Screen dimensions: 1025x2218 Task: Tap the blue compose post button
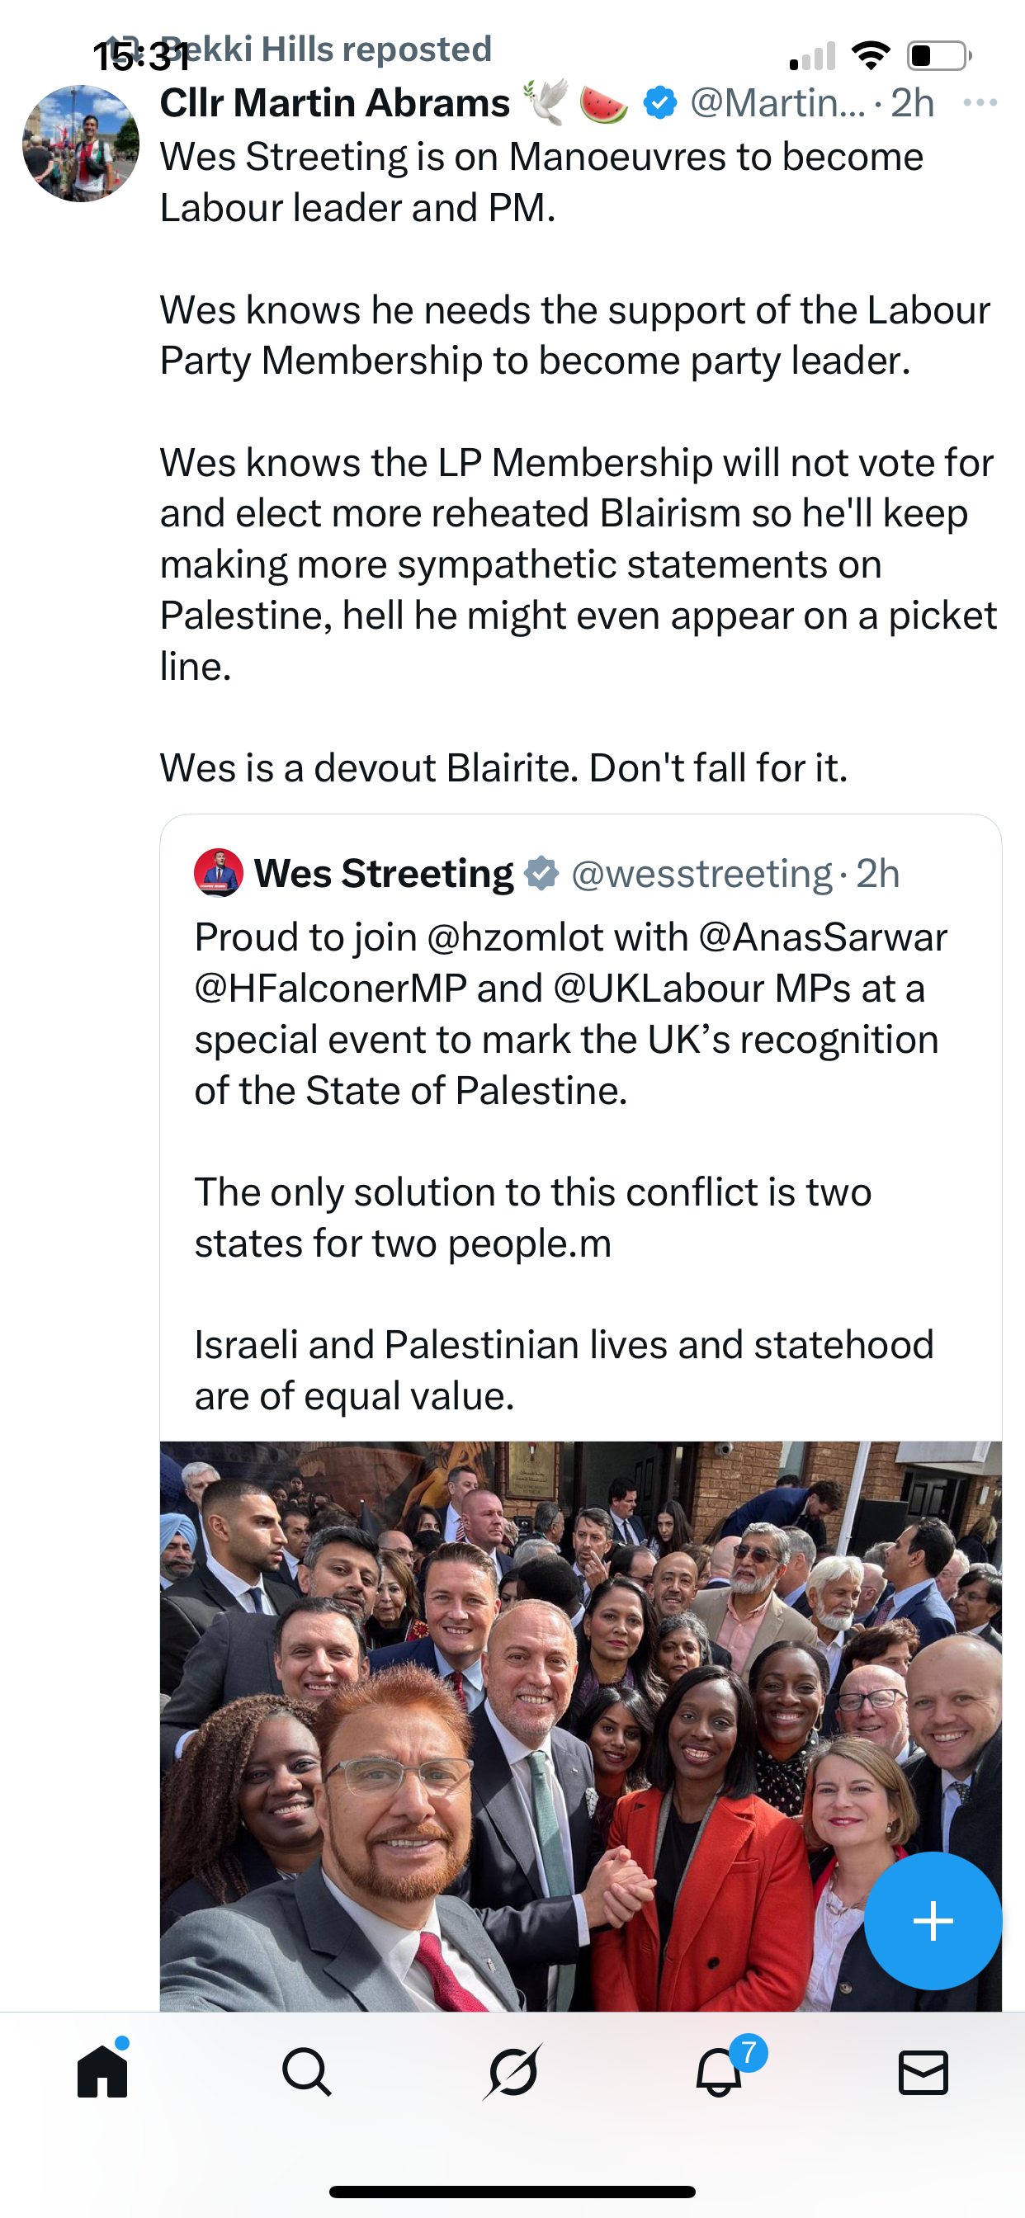tap(933, 1920)
